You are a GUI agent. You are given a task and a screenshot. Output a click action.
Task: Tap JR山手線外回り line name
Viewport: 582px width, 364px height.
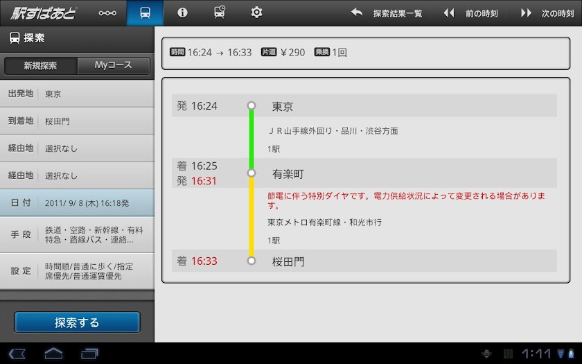(333, 131)
